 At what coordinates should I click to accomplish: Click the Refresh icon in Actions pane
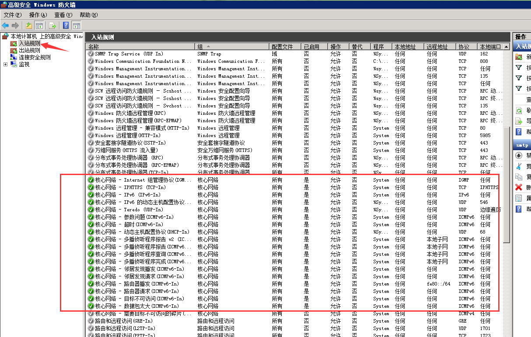tap(519, 110)
